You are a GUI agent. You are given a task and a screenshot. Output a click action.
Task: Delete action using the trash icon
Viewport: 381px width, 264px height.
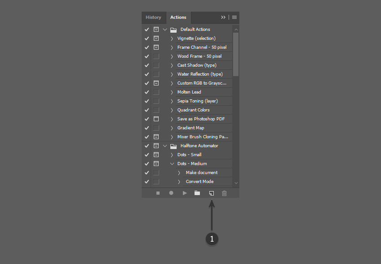[224, 193]
